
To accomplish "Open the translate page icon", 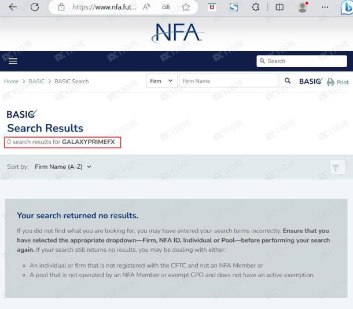I will (x=166, y=7).
